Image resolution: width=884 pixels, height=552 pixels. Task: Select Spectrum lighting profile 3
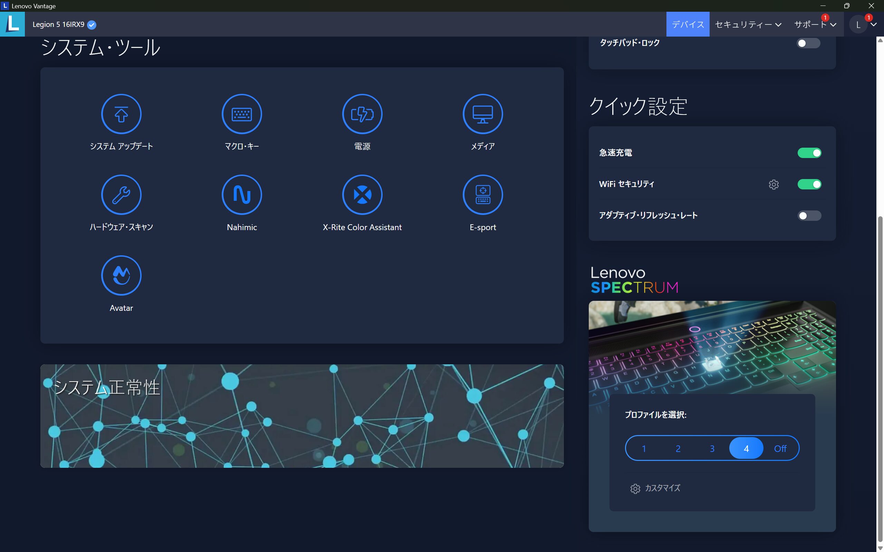[x=712, y=448]
